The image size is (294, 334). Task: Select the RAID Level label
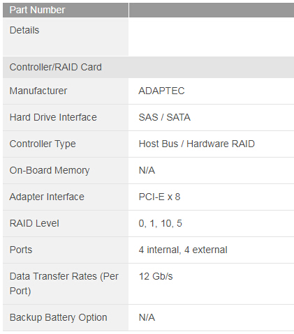click(34, 223)
